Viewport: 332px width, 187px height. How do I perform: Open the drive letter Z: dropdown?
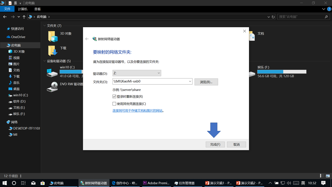tap(137, 73)
